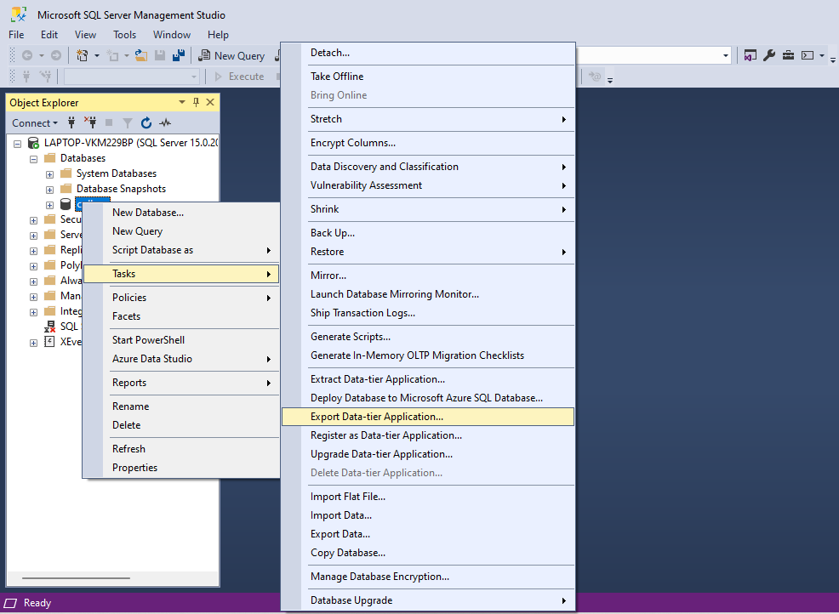
Task: Click New Query in the toolbar
Action: 231,55
